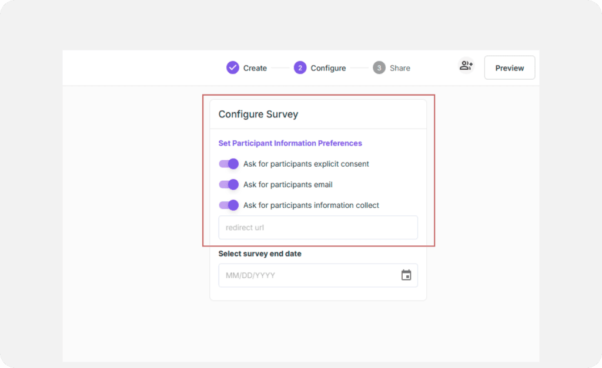Screen dimensions: 602x368
Task: Turn off the participants email toggle
Action: 229,184
